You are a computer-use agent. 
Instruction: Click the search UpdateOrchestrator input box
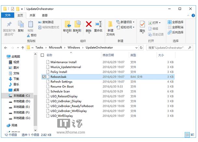coord(167,48)
